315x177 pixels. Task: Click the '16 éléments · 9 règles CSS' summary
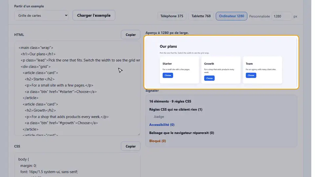(170, 101)
